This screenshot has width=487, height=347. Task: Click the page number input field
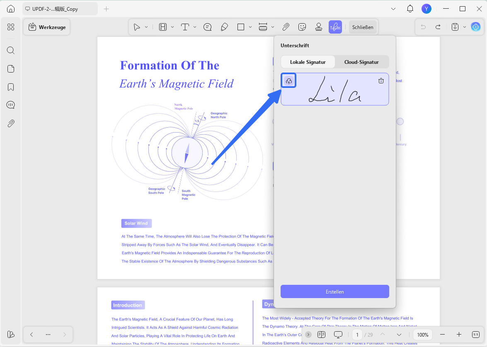[357, 335]
